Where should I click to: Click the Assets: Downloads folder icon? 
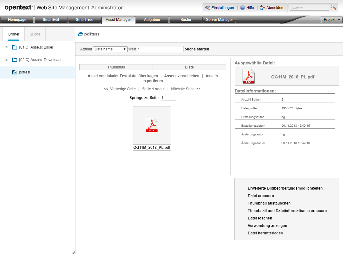tap(15, 60)
